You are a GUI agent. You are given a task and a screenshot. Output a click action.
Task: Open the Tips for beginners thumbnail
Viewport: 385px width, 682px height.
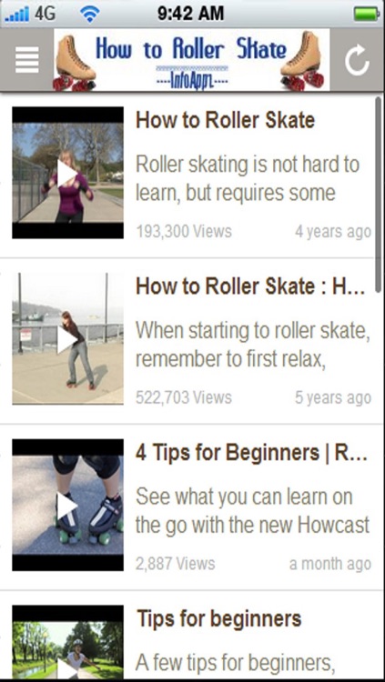pos(67,642)
